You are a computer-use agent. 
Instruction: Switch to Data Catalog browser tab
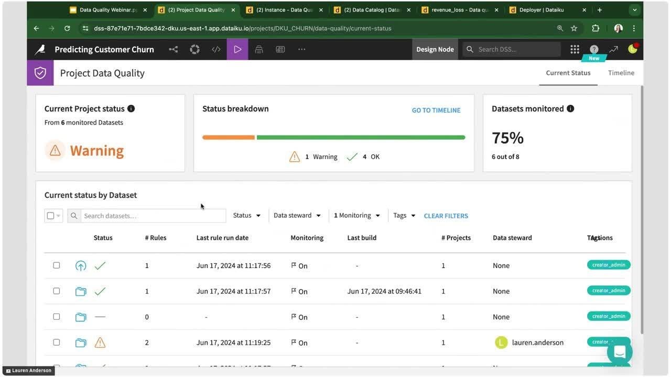pos(373,9)
